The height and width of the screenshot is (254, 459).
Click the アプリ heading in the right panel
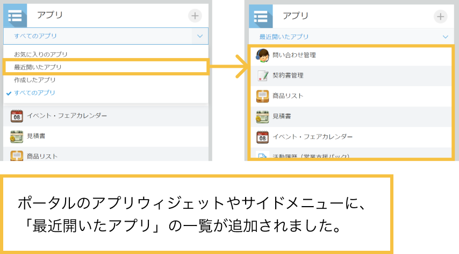pos(296,16)
